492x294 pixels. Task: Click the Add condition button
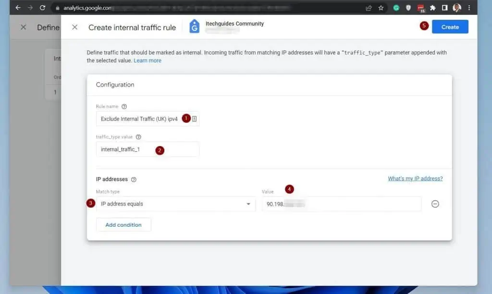click(123, 225)
